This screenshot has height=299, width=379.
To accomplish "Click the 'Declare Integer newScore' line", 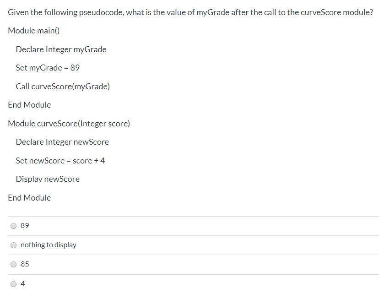I will pos(62,142).
